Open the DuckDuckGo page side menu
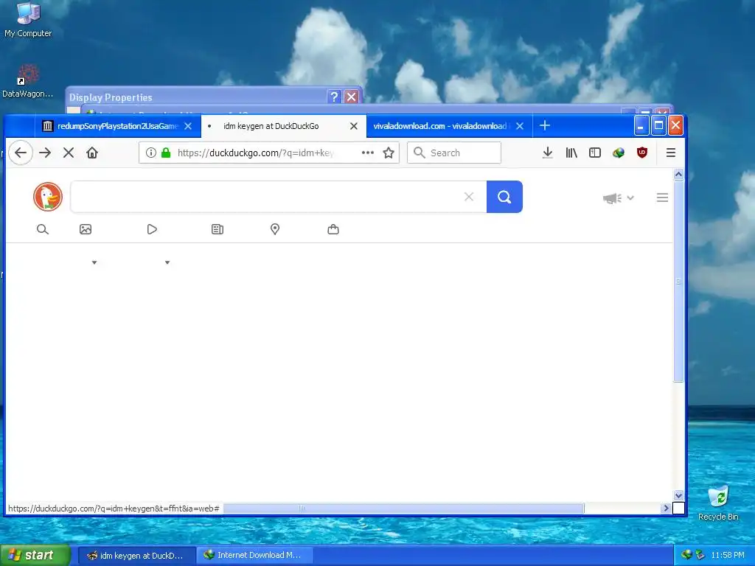Screen dimensions: 755x566 [662, 198]
